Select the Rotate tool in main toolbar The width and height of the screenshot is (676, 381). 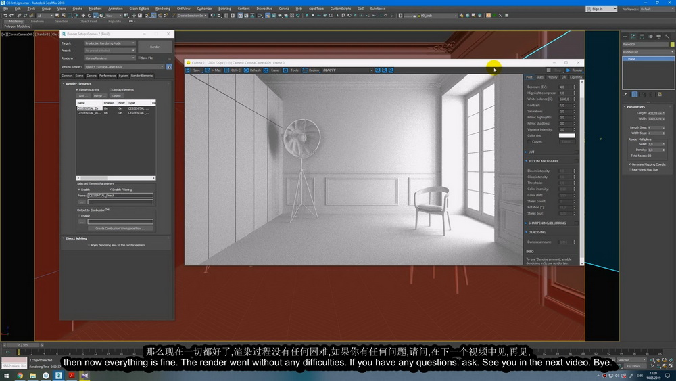pyautogui.click(x=89, y=16)
